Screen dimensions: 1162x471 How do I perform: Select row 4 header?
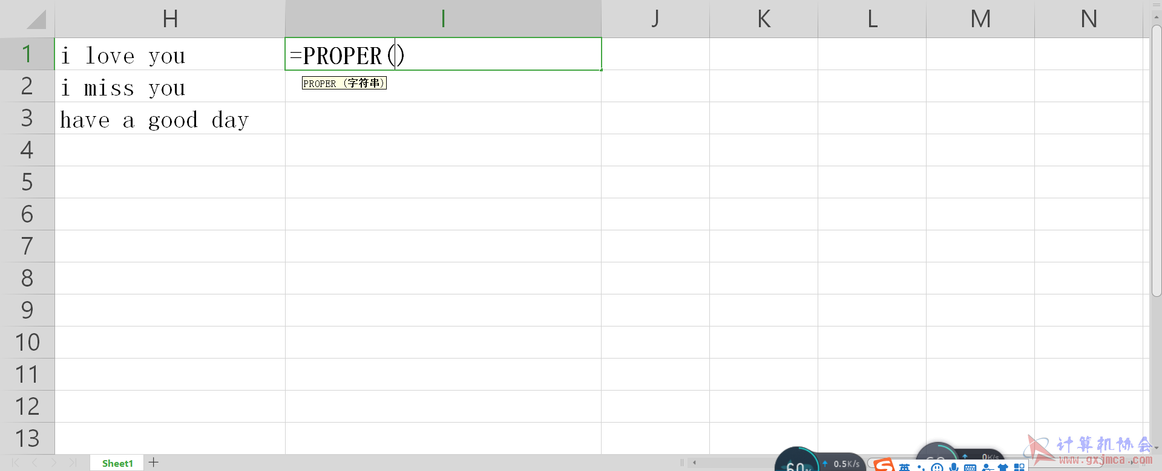point(27,150)
